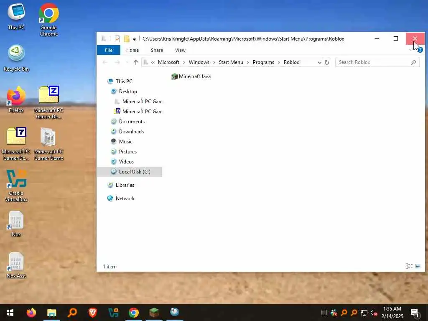Open the Customize Quick Access Toolbar dropdown
Viewport: 428px width, 321px height.
(134, 39)
